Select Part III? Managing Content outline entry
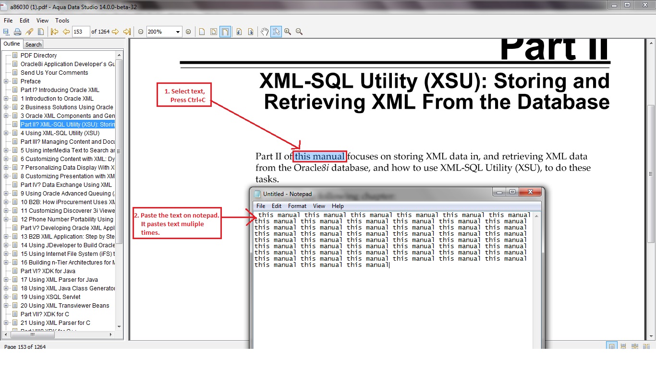The image size is (656, 368). [68, 142]
